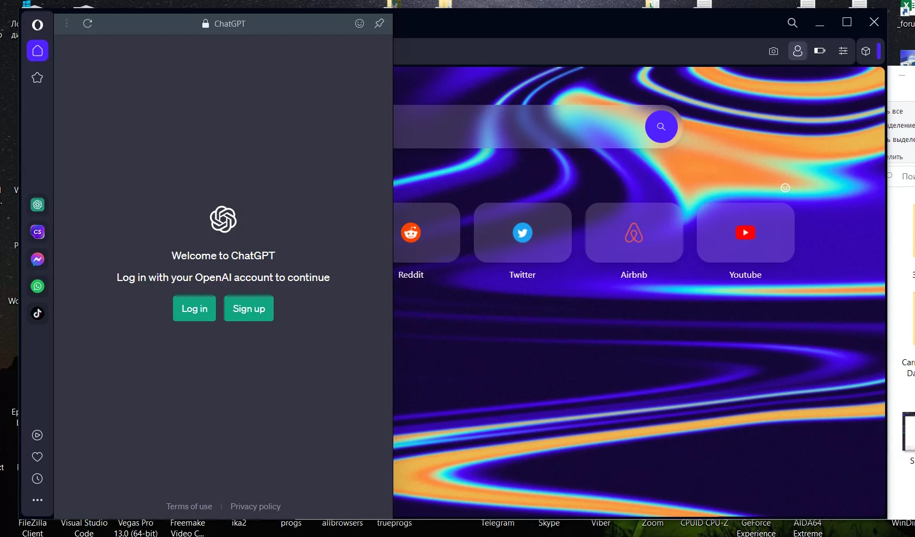Select the Zoom desktop label
915x537 pixels.
coord(652,523)
